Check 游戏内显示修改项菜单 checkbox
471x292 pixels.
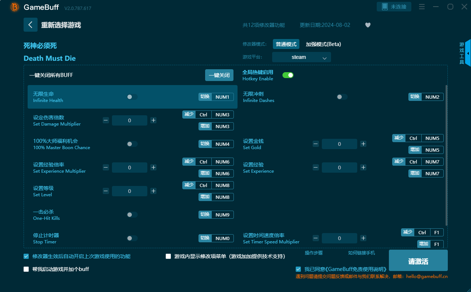(x=168, y=256)
